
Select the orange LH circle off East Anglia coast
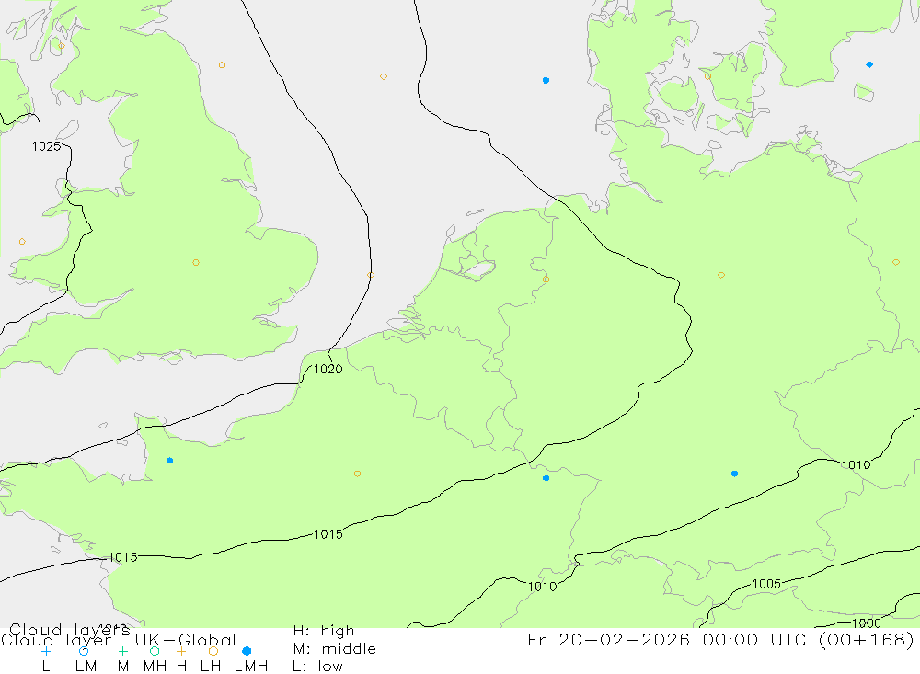370,275
